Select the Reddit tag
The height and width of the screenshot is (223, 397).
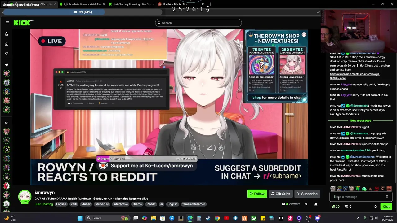click(x=151, y=204)
